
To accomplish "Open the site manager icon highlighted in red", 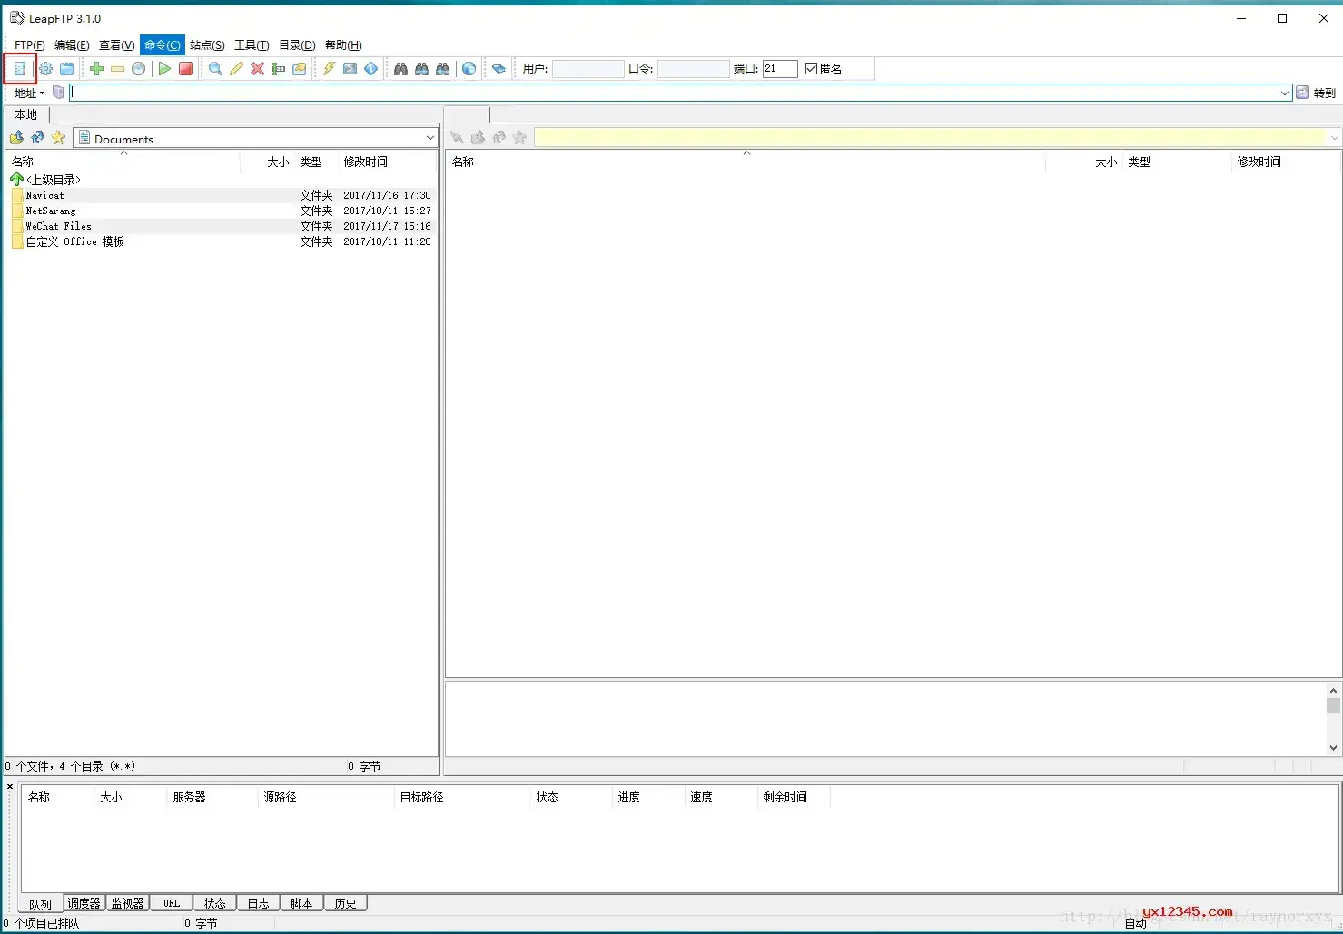I will (20, 69).
